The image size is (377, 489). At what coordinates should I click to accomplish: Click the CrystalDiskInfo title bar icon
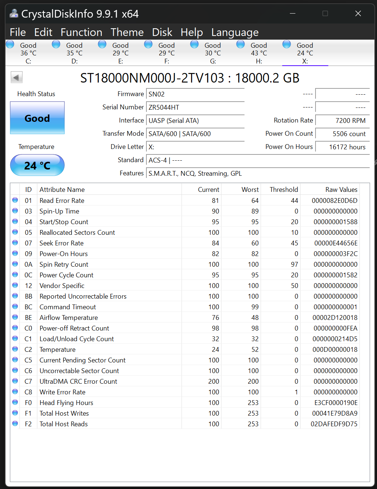click(14, 14)
